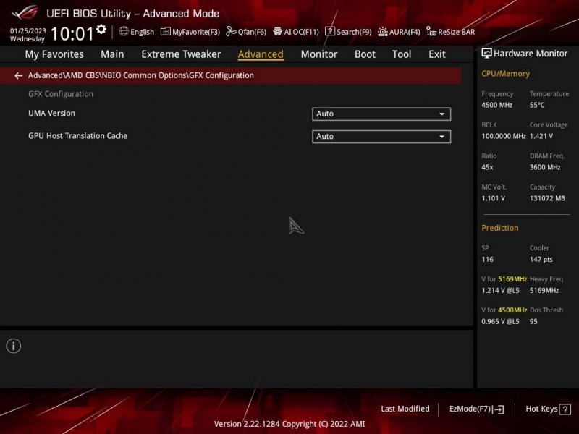Screen dimensions: 579x434
Task: Select the GPU Host Translation Cache label
Action: [x=78, y=136]
